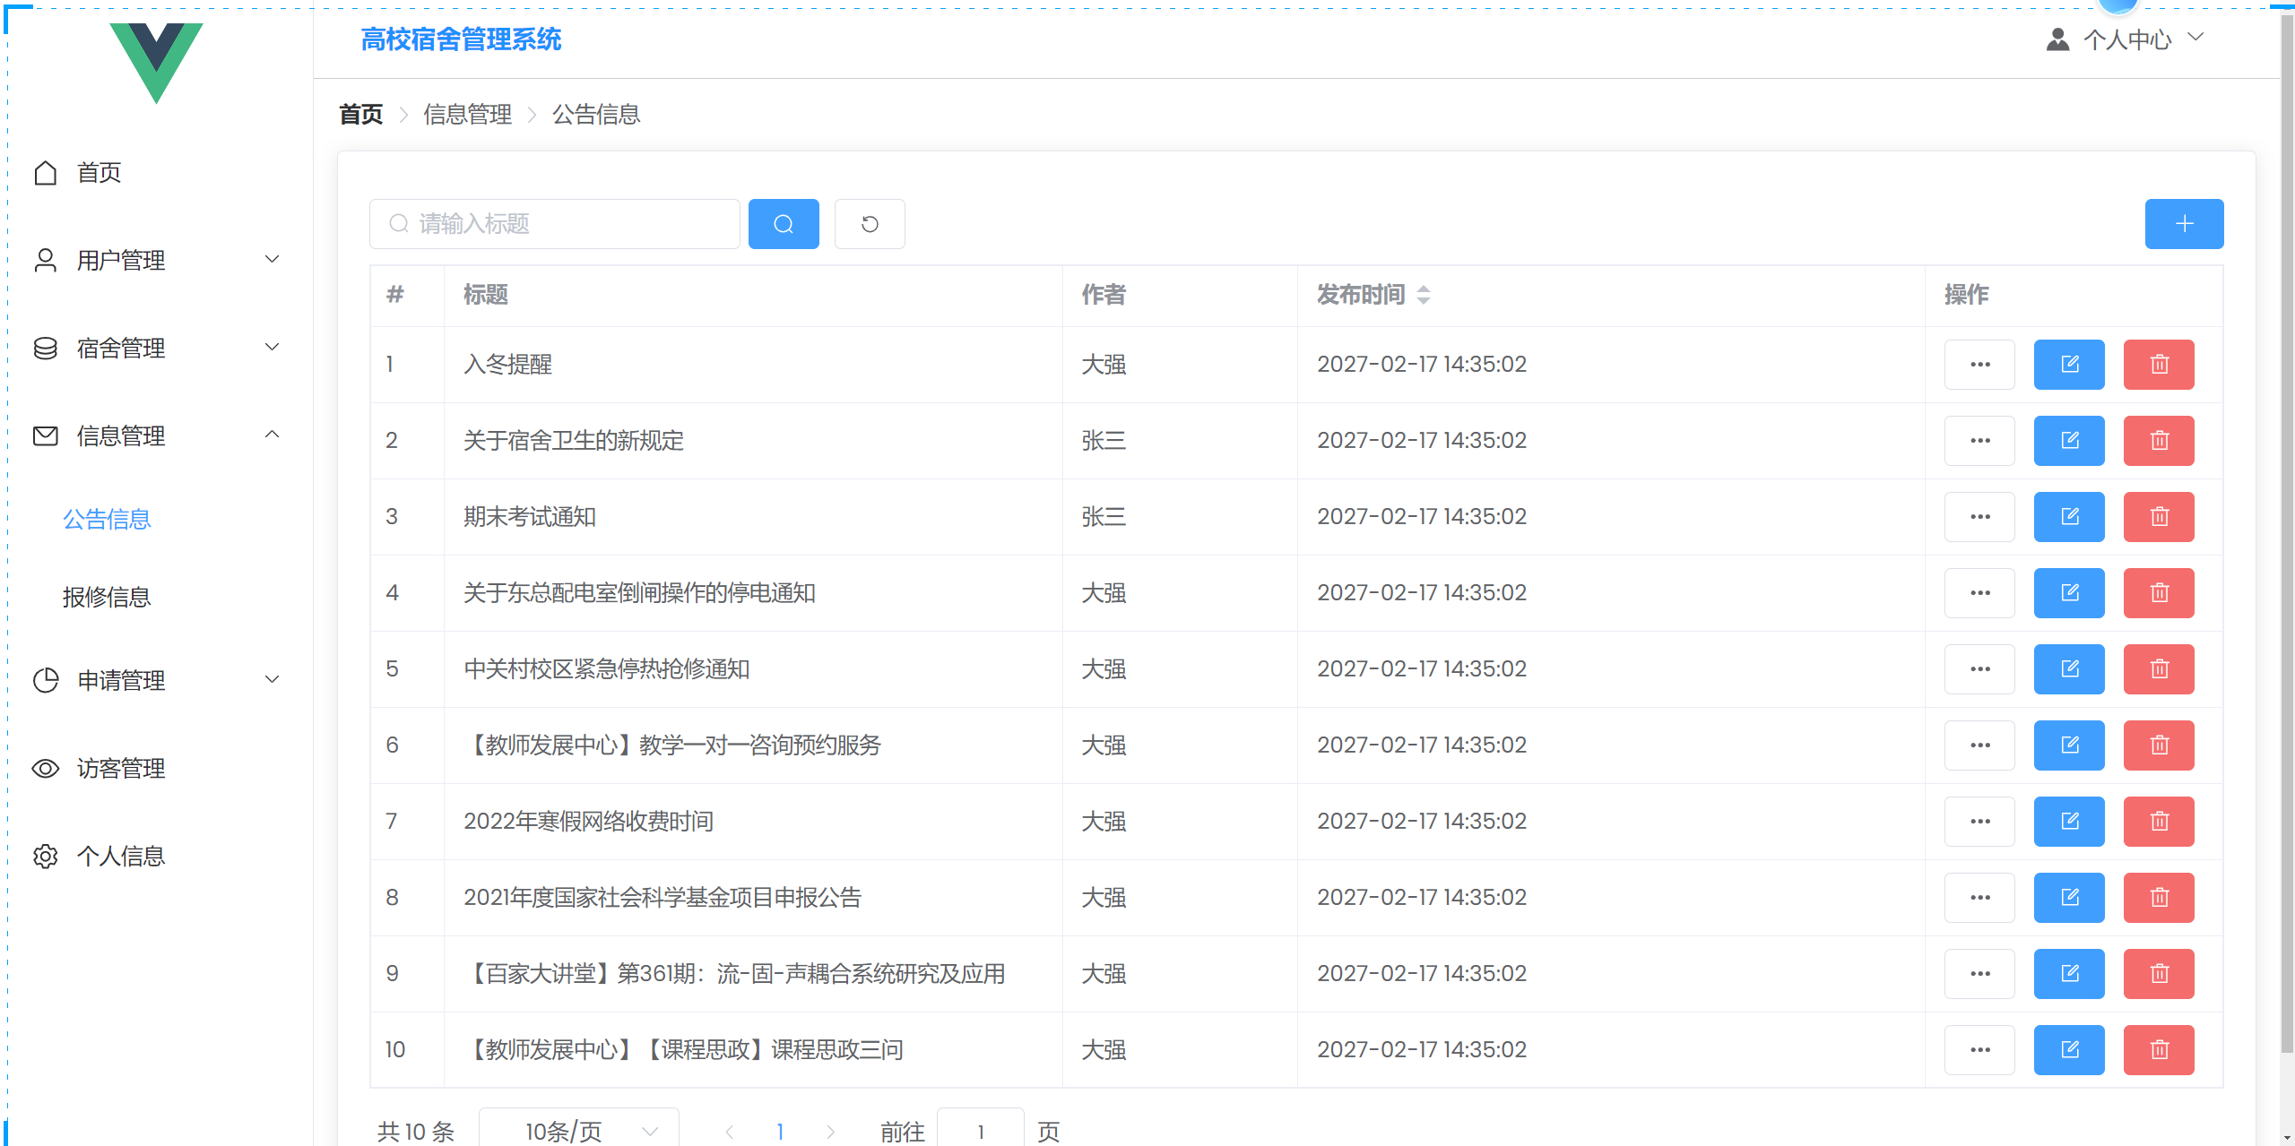Click the 首页 home icon in sidebar
Image resolution: width=2295 pixels, height=1146 pixels.
[46, 172]
